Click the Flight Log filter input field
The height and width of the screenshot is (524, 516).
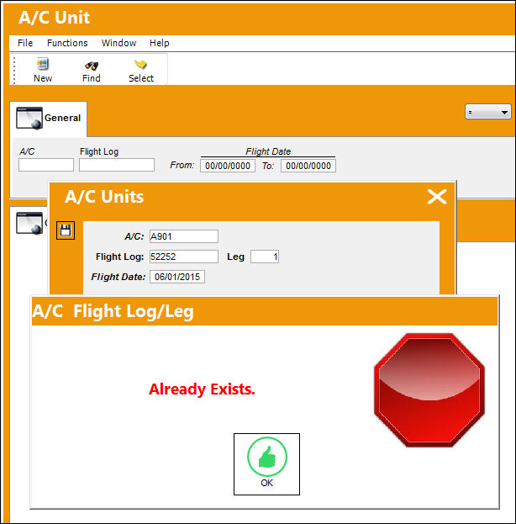pyautogui.click(x=117, y=165)
